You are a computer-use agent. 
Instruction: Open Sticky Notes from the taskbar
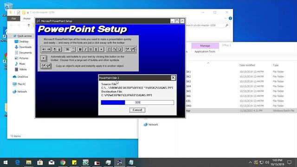point(74,162)
